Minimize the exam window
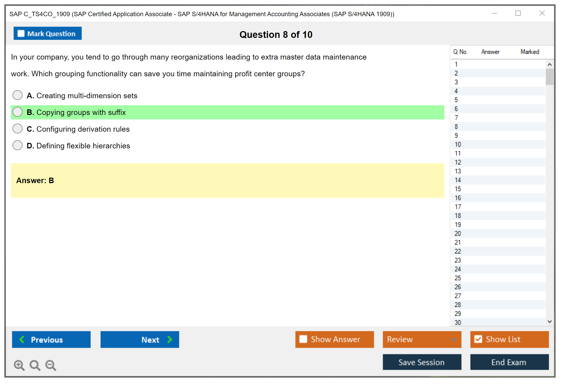The height and width of the screenshot is (384, 562). (494, 13)
